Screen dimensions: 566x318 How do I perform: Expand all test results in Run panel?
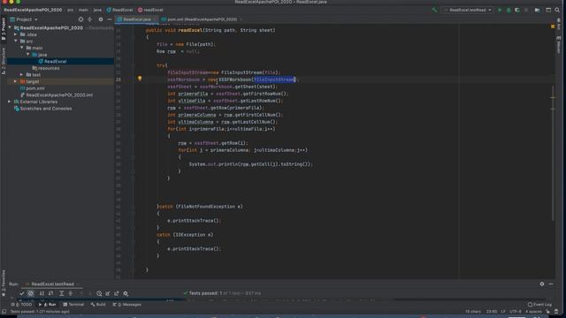[x=62, y=293]
